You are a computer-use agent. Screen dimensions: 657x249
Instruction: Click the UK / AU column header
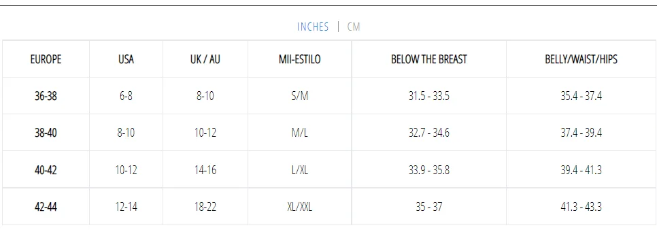pos(205,59)
